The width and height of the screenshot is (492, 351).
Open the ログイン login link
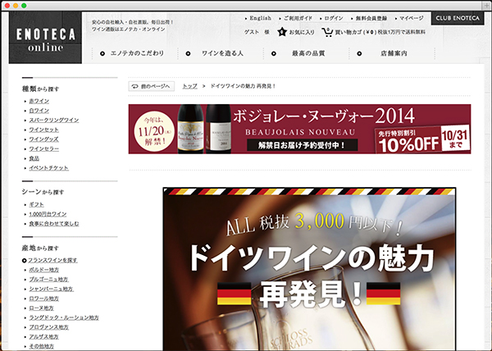click(x=333, y=17)
